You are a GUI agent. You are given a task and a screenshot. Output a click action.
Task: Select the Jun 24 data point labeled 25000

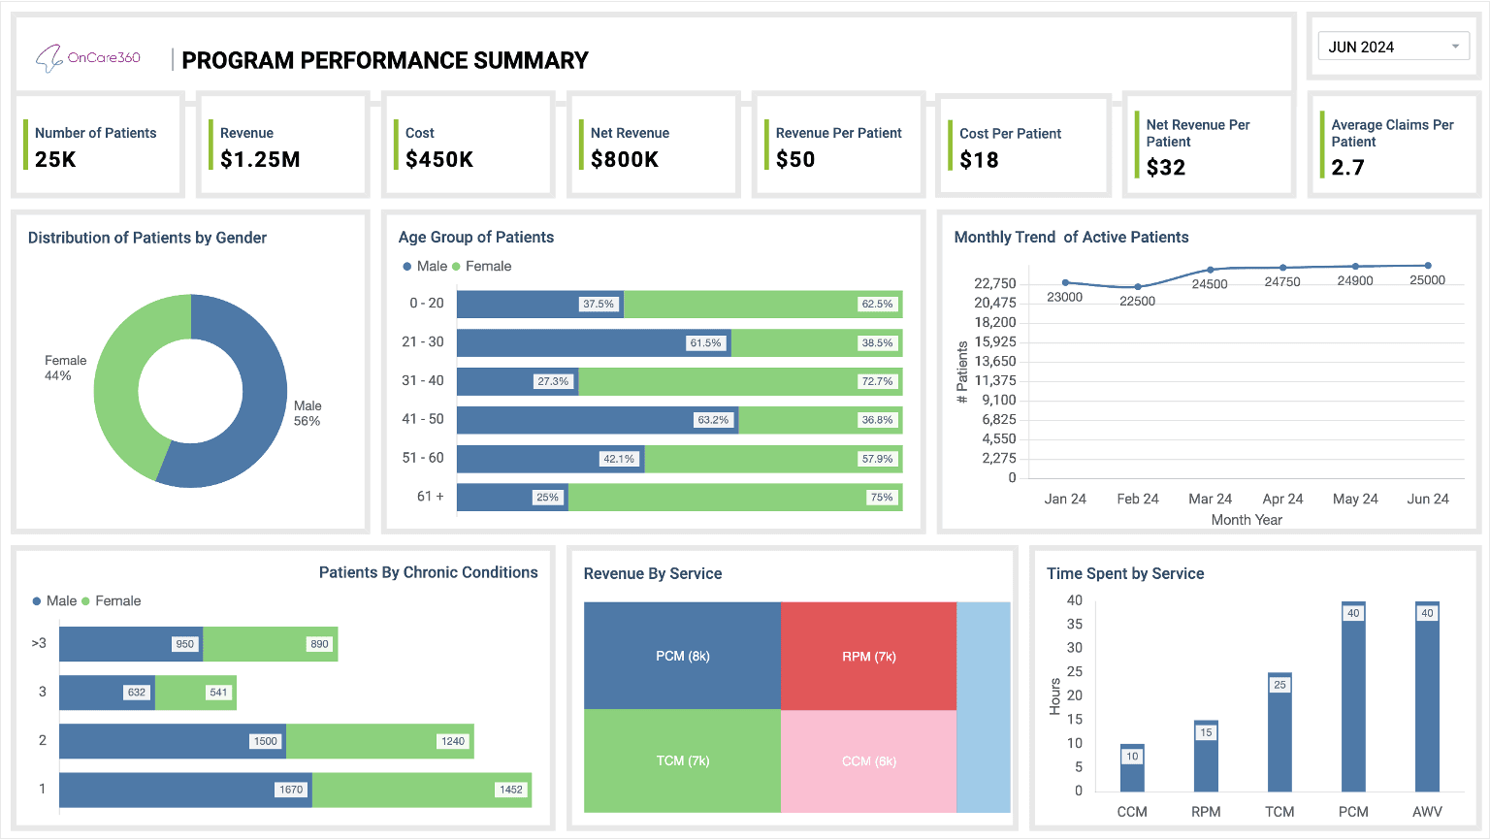1428,265
